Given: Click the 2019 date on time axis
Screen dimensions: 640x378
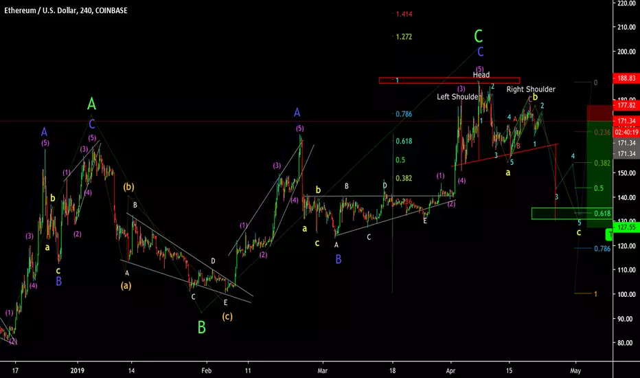Looking at the screenshot, I should pyautogui.click(x=77, y=370).
